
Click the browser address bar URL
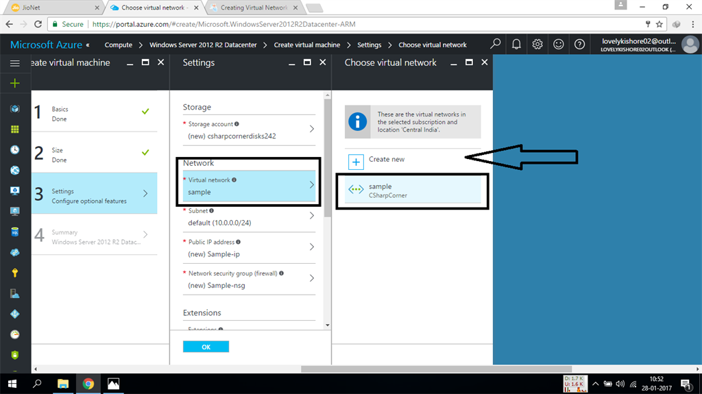tap(224, 24)
